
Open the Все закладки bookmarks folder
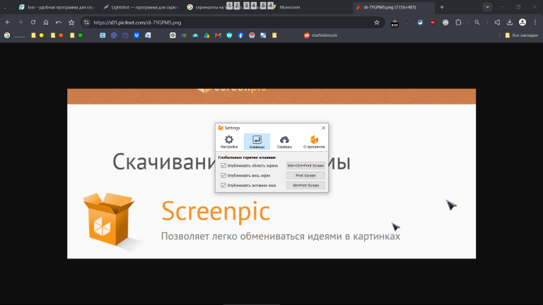(x=521, y=35)
